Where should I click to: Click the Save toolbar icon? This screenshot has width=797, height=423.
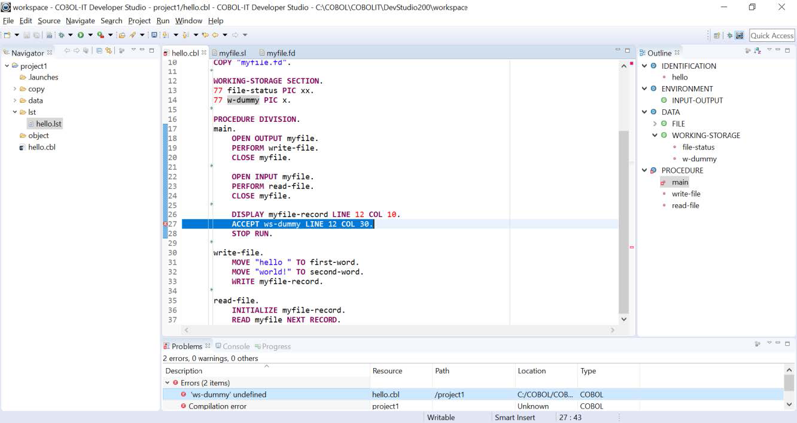[x=27, y=34]
